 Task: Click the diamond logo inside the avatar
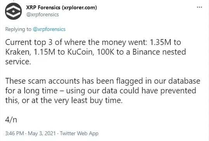13,11
